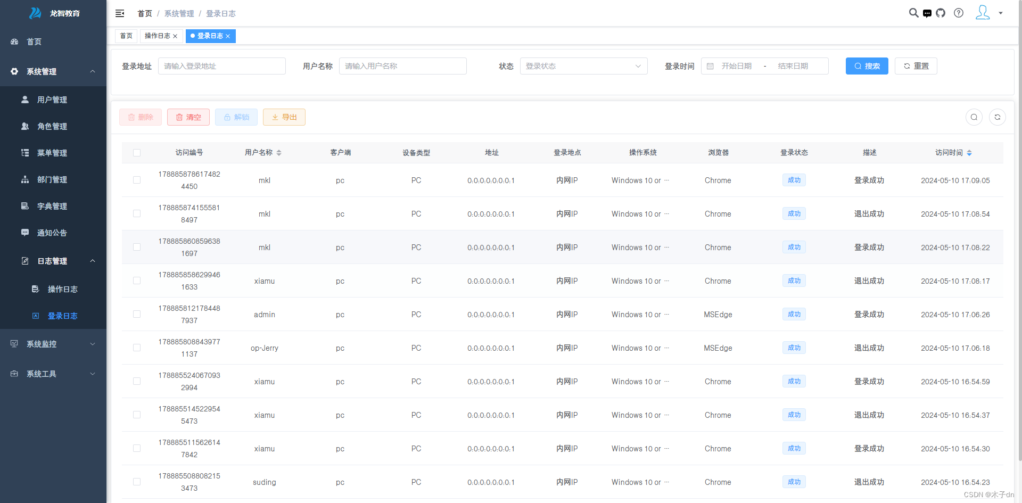Viewport: 1022px width, 503px height.
Task: Toggle the sidebar collapse hamburger icon
Action: [x=120, y=13]
